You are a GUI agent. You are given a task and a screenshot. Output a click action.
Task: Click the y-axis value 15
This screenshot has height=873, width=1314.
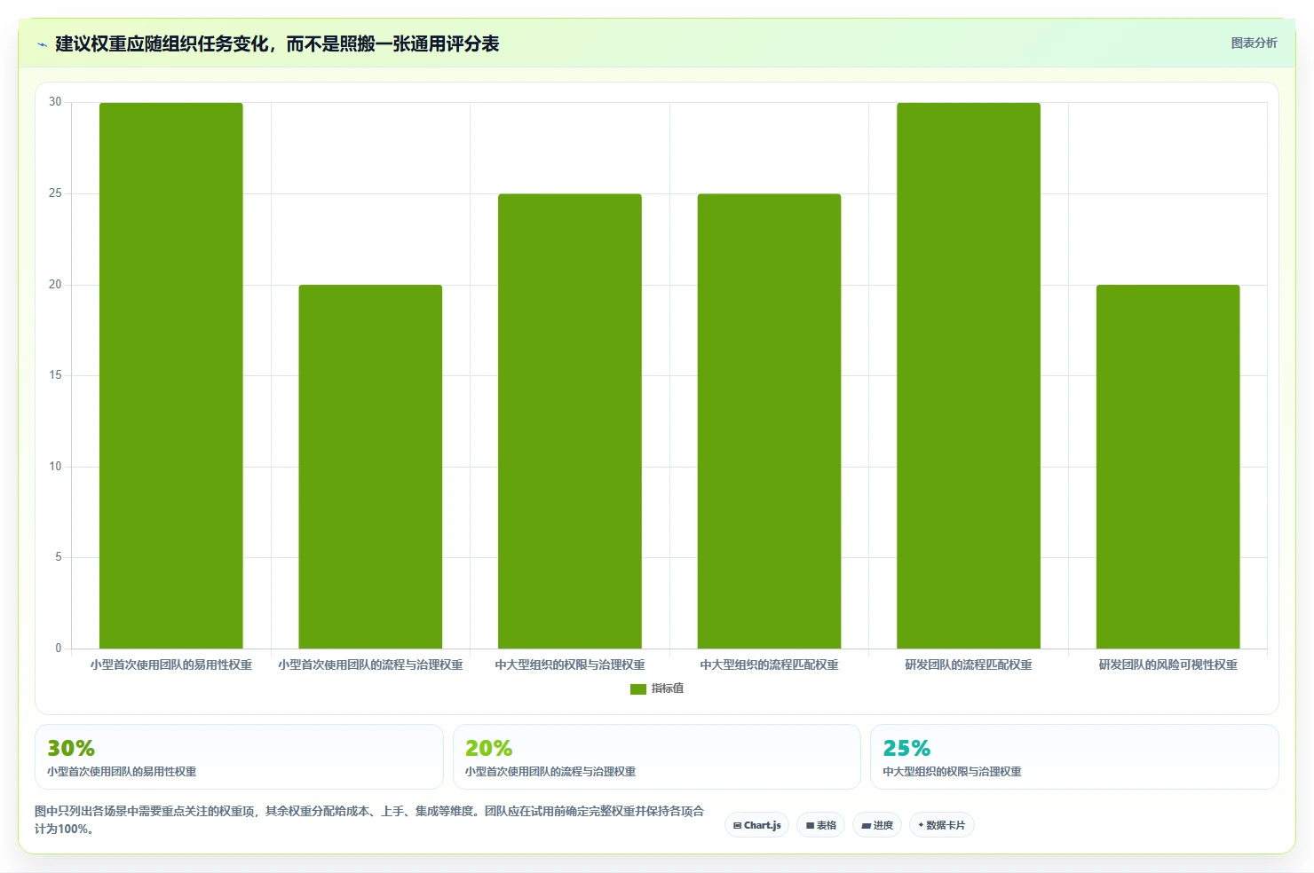pos(55,375)
